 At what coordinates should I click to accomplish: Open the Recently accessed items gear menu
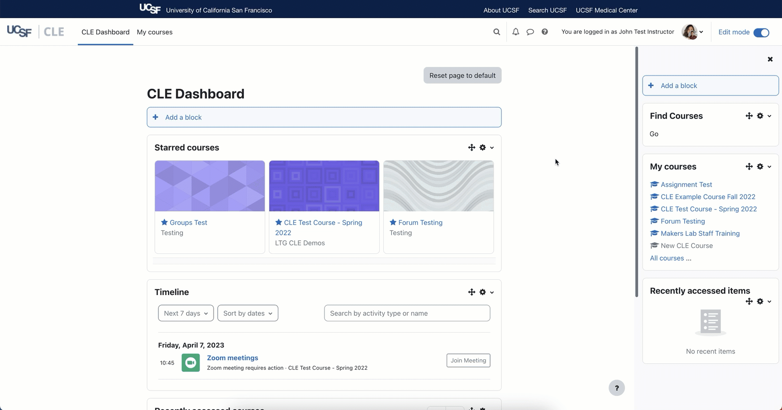pyautogui.click(x=760, y=301)
